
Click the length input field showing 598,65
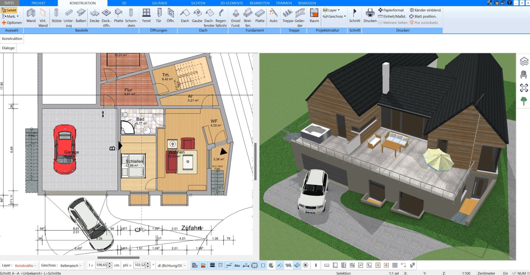click(x=101, y=265)
